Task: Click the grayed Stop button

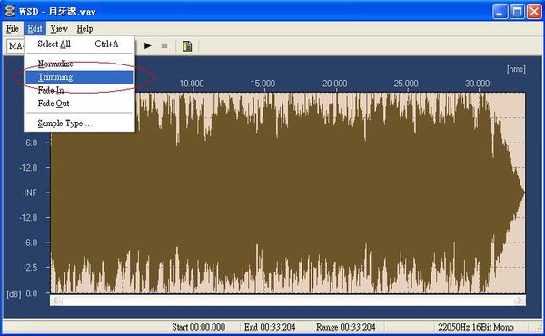Action: (164, 46)
